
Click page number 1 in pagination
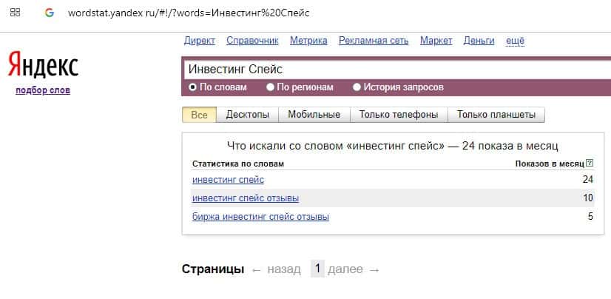317,269
